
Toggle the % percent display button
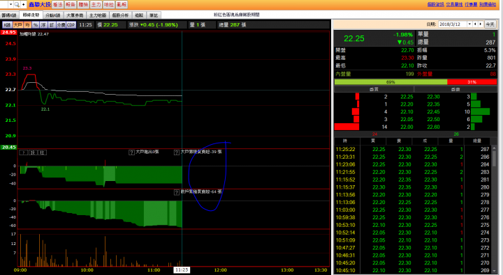[36, 24]
